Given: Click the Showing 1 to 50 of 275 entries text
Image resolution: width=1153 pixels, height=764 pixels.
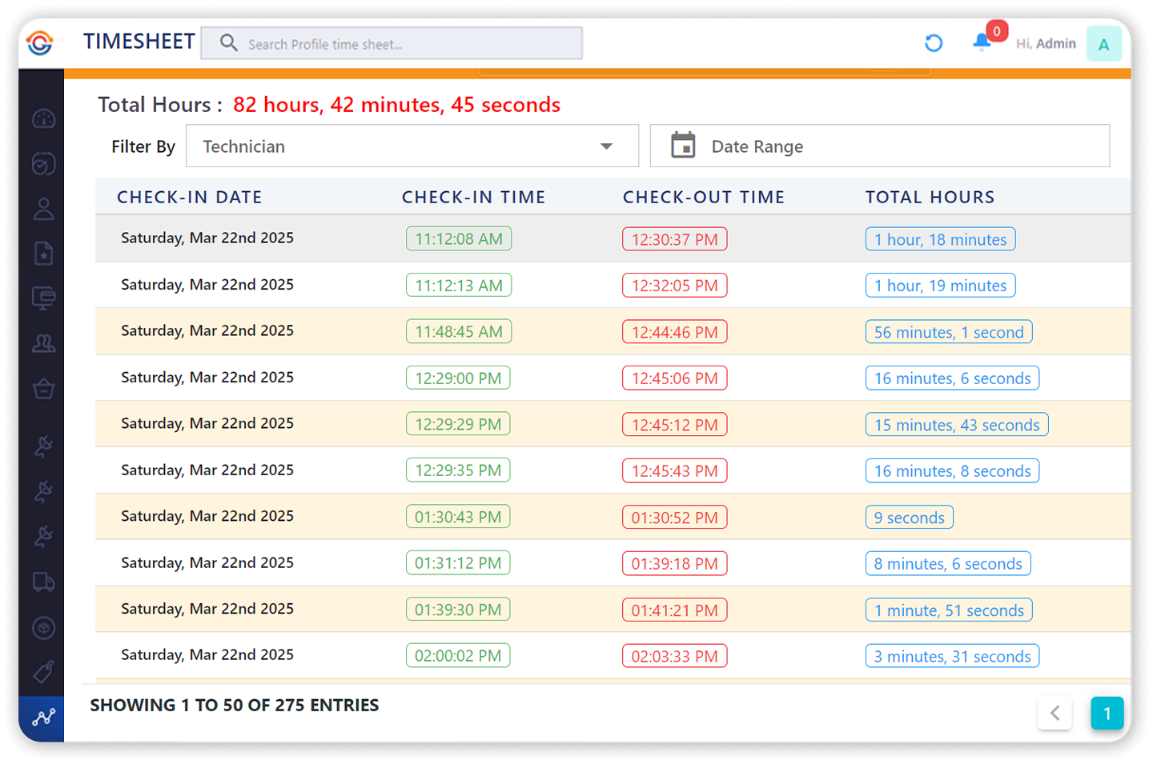Looking at the screenshot, I should point(235,706).
